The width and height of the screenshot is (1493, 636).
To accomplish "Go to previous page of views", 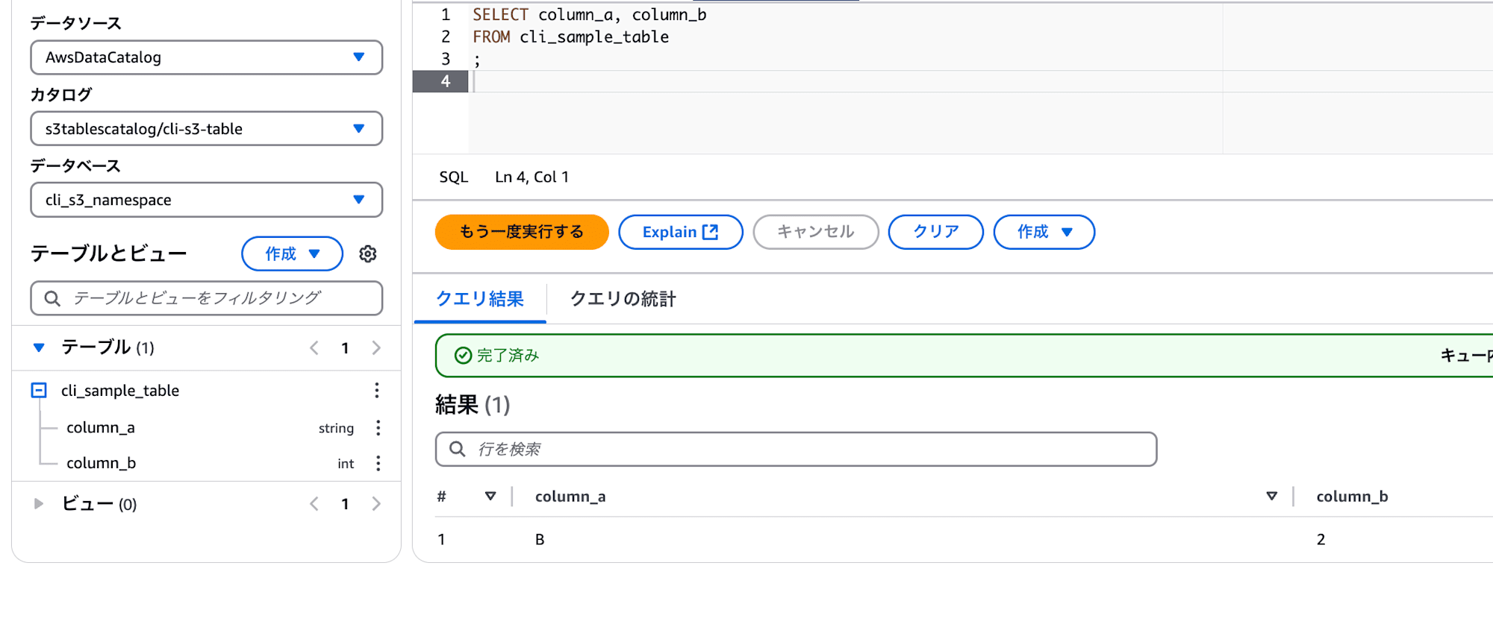I will (314, 504).
